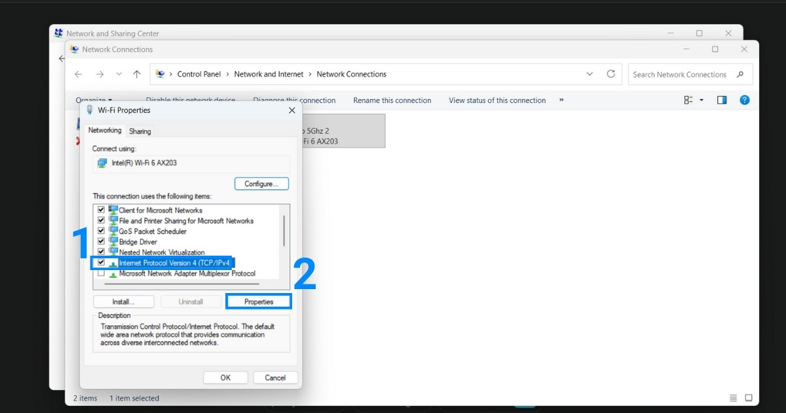Click the items list vertical scrollbar
The height and width of the screenshot is (413, 786).
[x=284, y=230]
